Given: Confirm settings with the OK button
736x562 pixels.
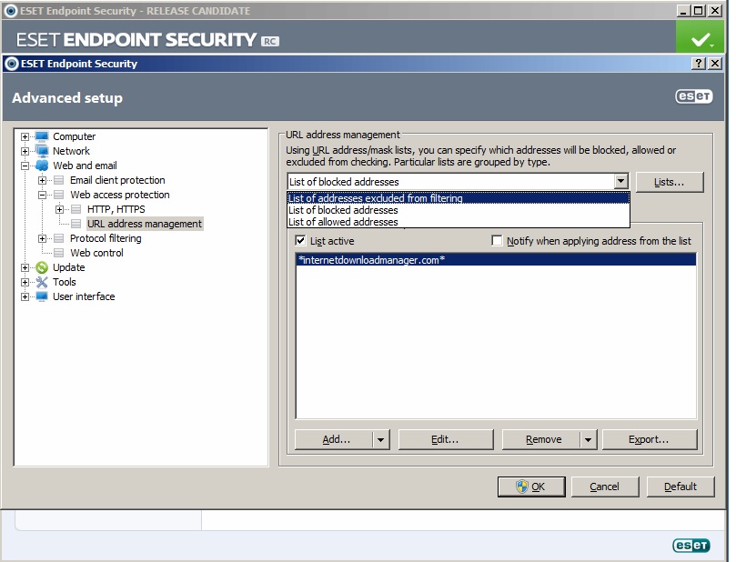Looking at the screenshot, I should pyautogui.click(x=531, y=487).
